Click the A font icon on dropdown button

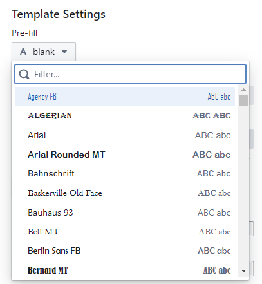click(23, 52)
